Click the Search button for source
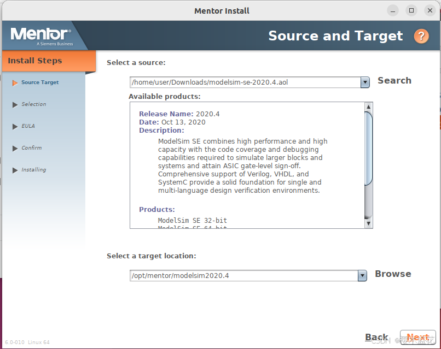The image size is (441, 349). tap(394, 81)
